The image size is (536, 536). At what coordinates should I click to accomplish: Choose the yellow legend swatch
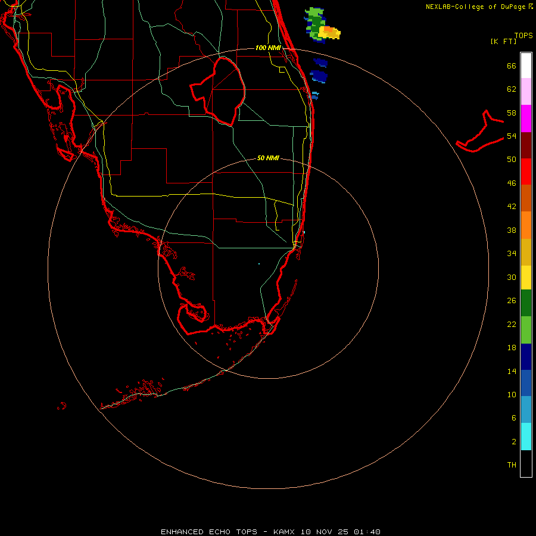[526, 278]
